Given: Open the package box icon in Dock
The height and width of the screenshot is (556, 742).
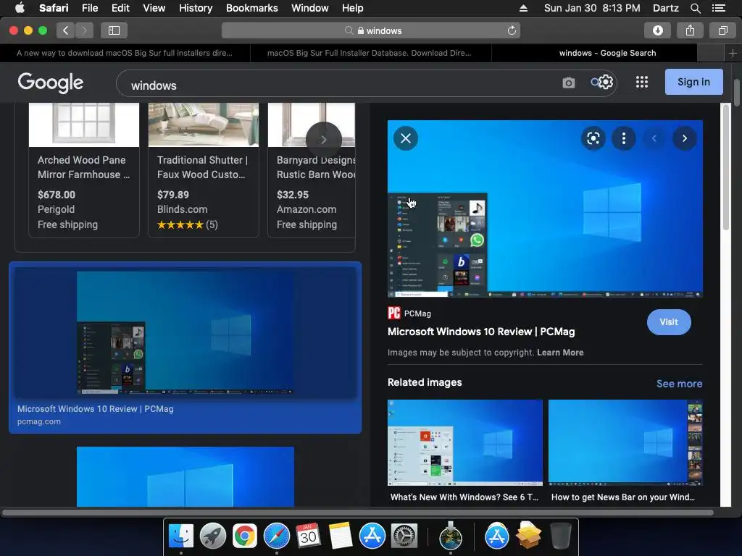Looking at the screenshot, I should point(528,536).
